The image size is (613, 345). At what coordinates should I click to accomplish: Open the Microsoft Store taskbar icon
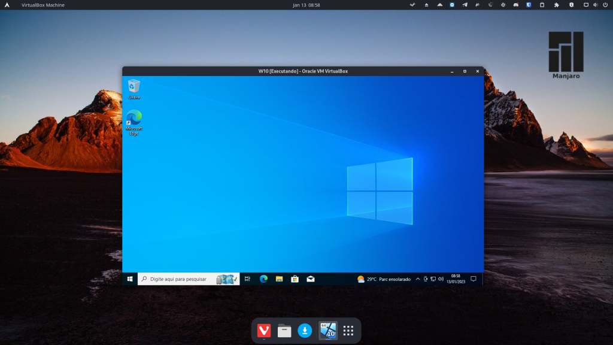(295, 279)
